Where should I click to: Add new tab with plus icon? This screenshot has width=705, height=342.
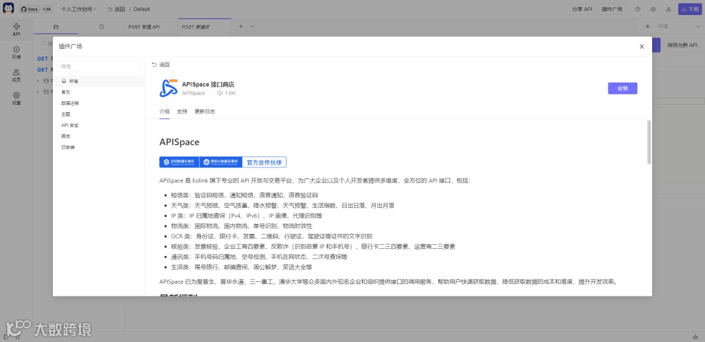(x=240, y=27)
